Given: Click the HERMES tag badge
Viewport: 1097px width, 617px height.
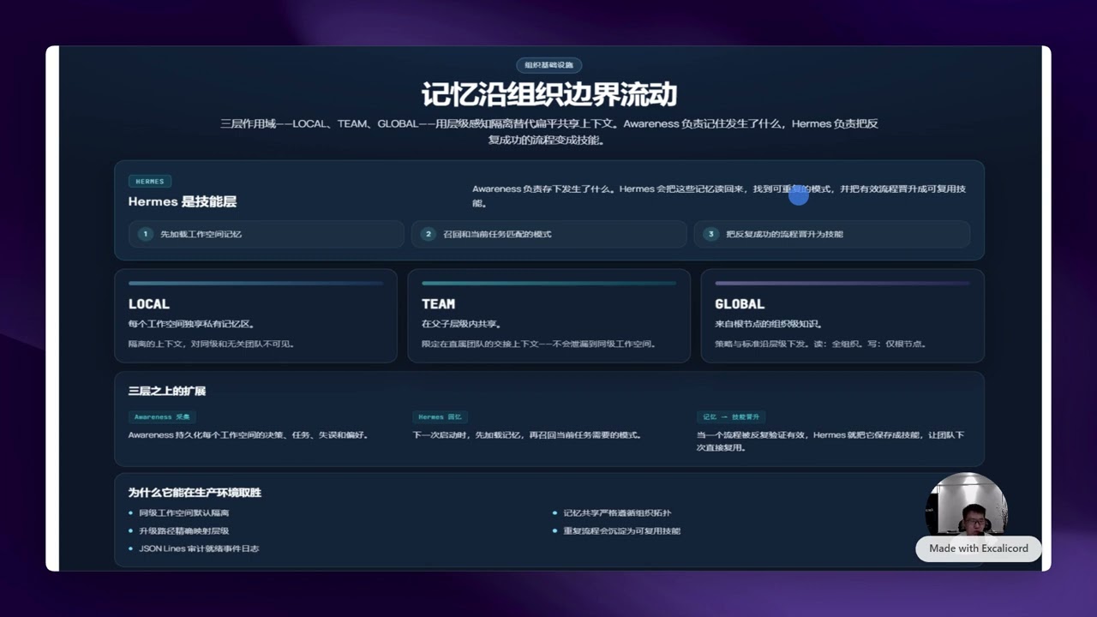Looking at the screenshot, I should [x=150, y=182].
